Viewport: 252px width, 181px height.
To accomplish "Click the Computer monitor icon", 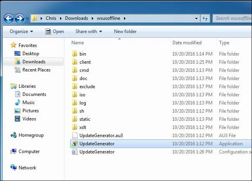I will click(x=14, y=151).
